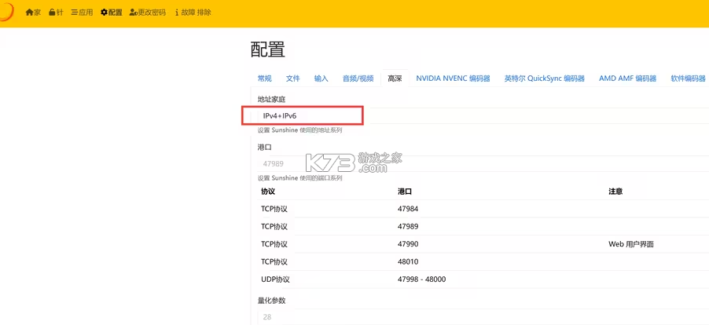Screen dimensions: 709x325
Task: Click the TCP协议 label in 48010 row
Action: point(274,262)
